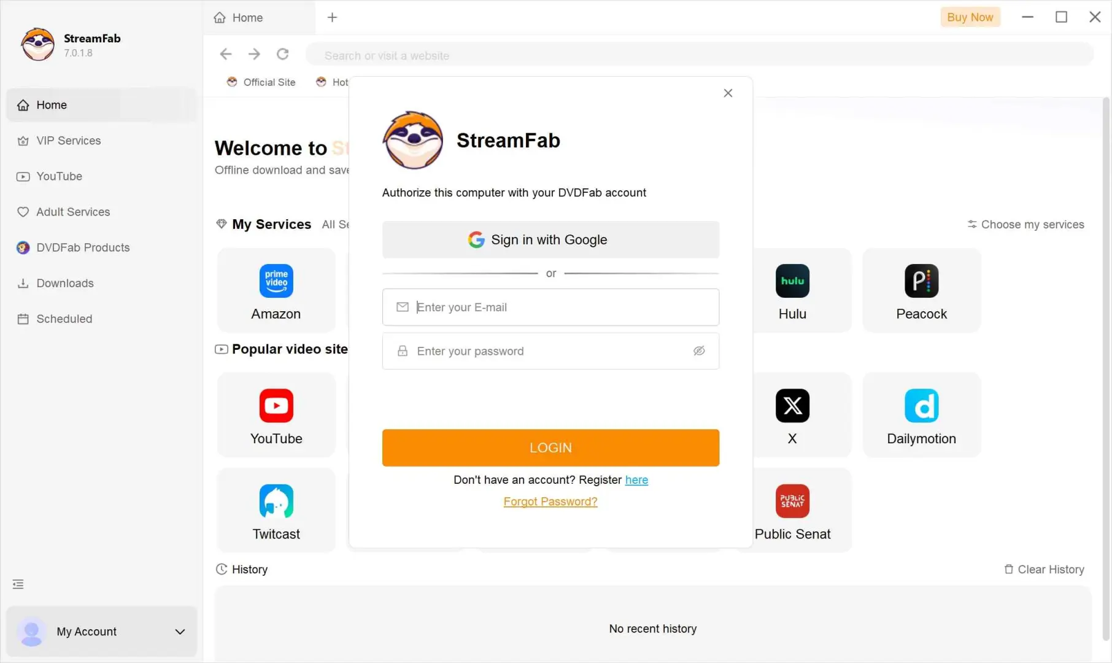Click the Buy Now button

coord(970,17)
